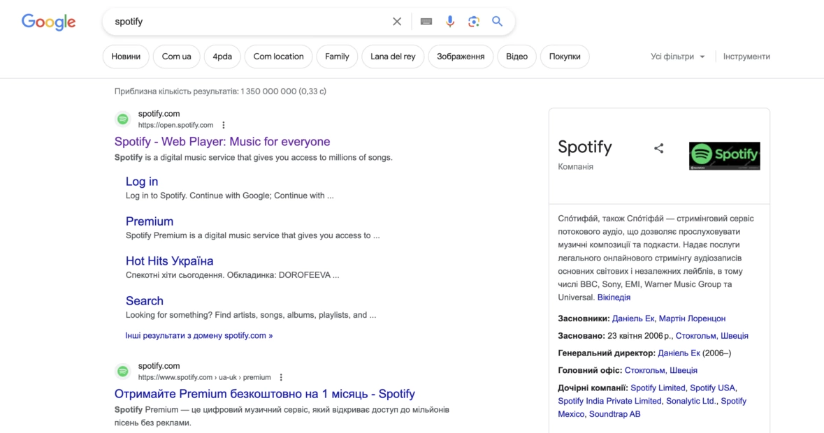This screenshot has width=824, height=433.
Task: Open the Hot Hits Україна sitelink
Action: click(169, 261)
